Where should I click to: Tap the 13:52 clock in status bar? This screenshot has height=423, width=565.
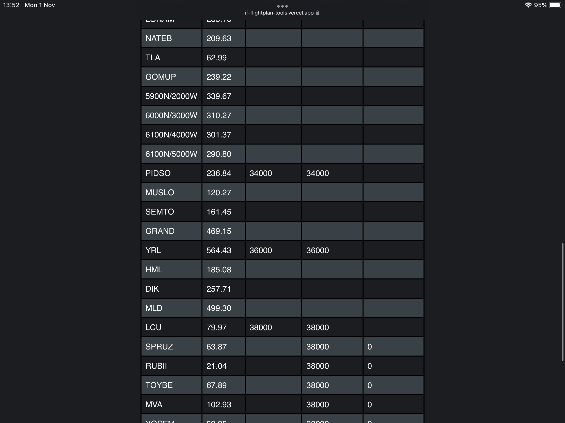(x=11, y=5)
